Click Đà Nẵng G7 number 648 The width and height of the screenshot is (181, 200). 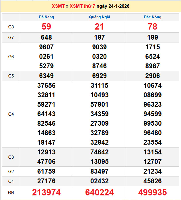click(x=46, y=37)
